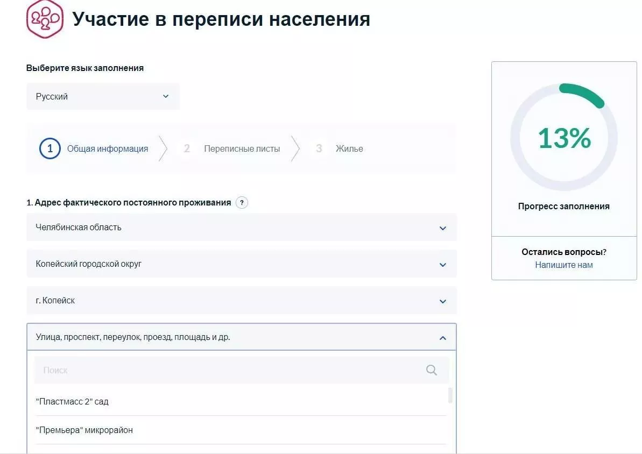Click the Остались вопросы? text

point(563,252)
